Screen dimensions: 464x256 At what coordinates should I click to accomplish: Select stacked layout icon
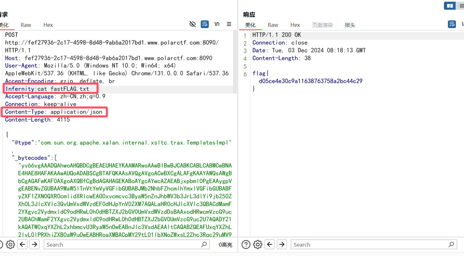(x=460, y=6)
